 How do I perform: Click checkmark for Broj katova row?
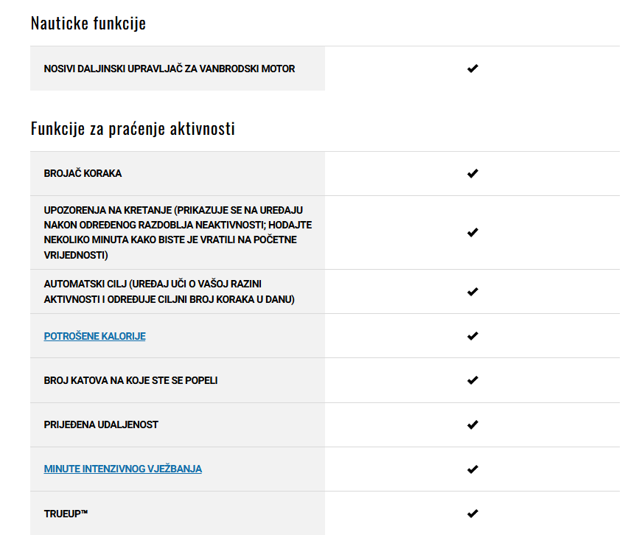pos(472,380)
